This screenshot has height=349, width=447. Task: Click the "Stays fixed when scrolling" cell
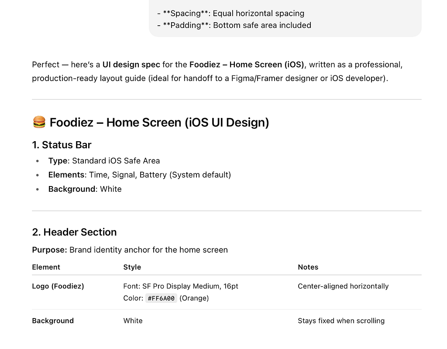(341, 321)
